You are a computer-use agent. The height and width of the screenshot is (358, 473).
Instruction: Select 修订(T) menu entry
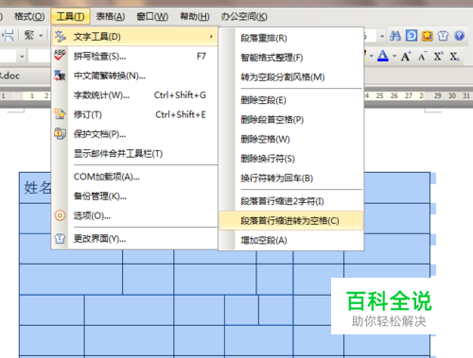135,114
